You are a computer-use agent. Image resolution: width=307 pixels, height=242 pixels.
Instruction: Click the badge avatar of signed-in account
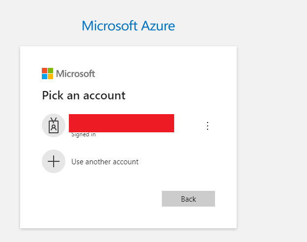pos(54,125)
